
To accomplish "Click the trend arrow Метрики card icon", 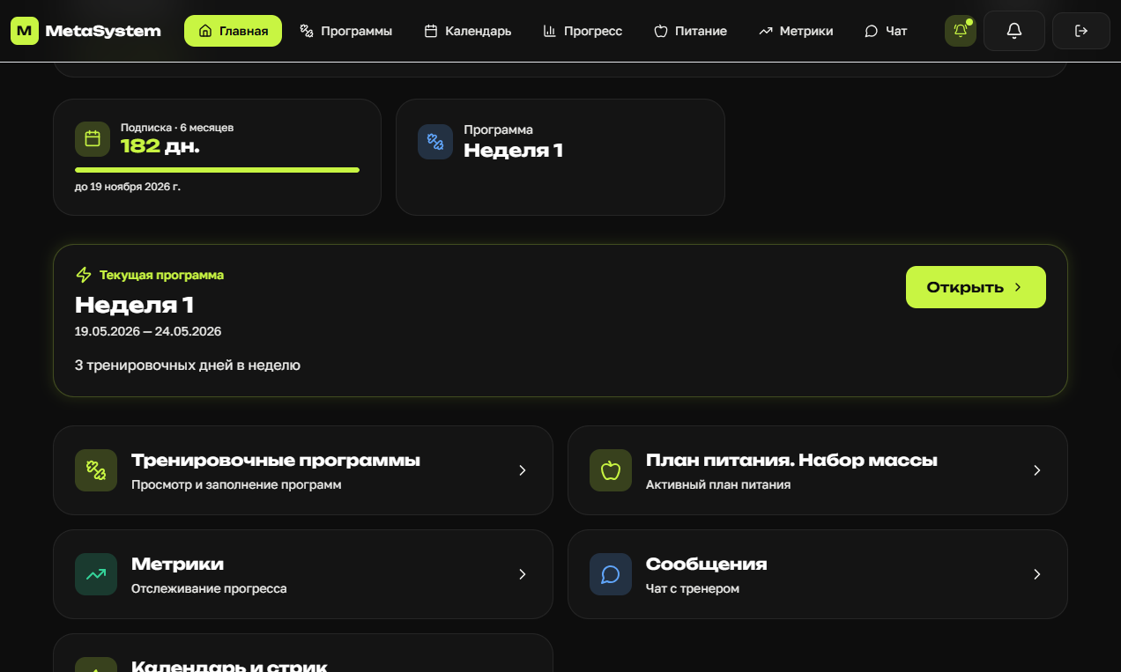I will click(x=96, y=574).
